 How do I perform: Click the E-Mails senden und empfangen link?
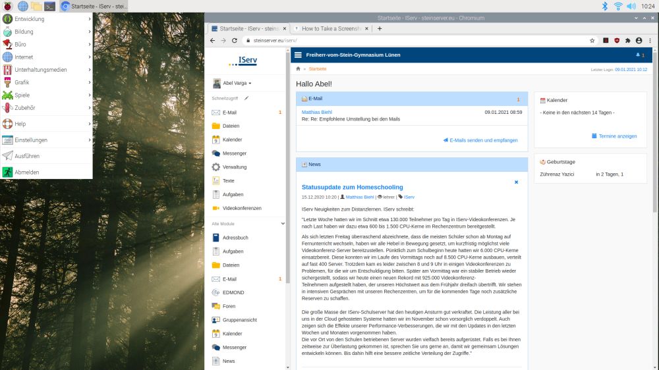(x=480, y=140)
